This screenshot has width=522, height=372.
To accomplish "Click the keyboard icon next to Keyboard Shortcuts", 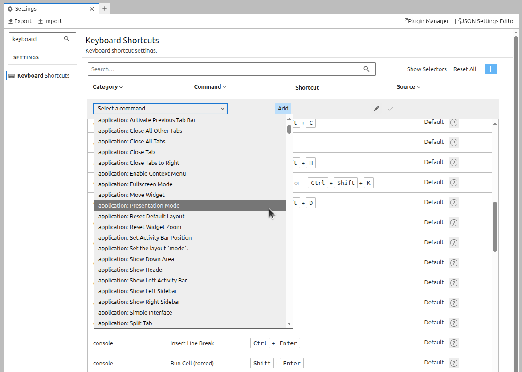I will [12, 76].
